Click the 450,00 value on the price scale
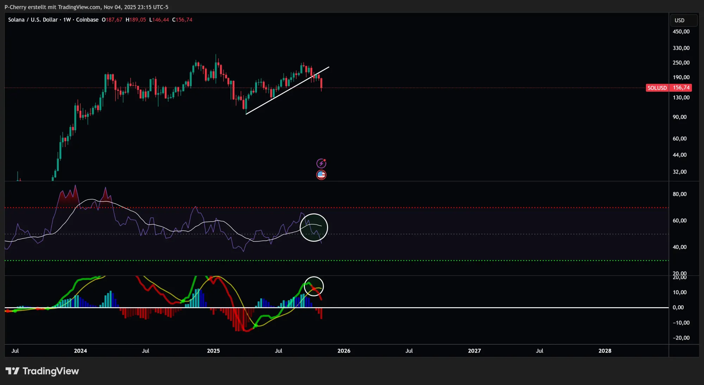704x385 pixels. click(x=681, y=32)
